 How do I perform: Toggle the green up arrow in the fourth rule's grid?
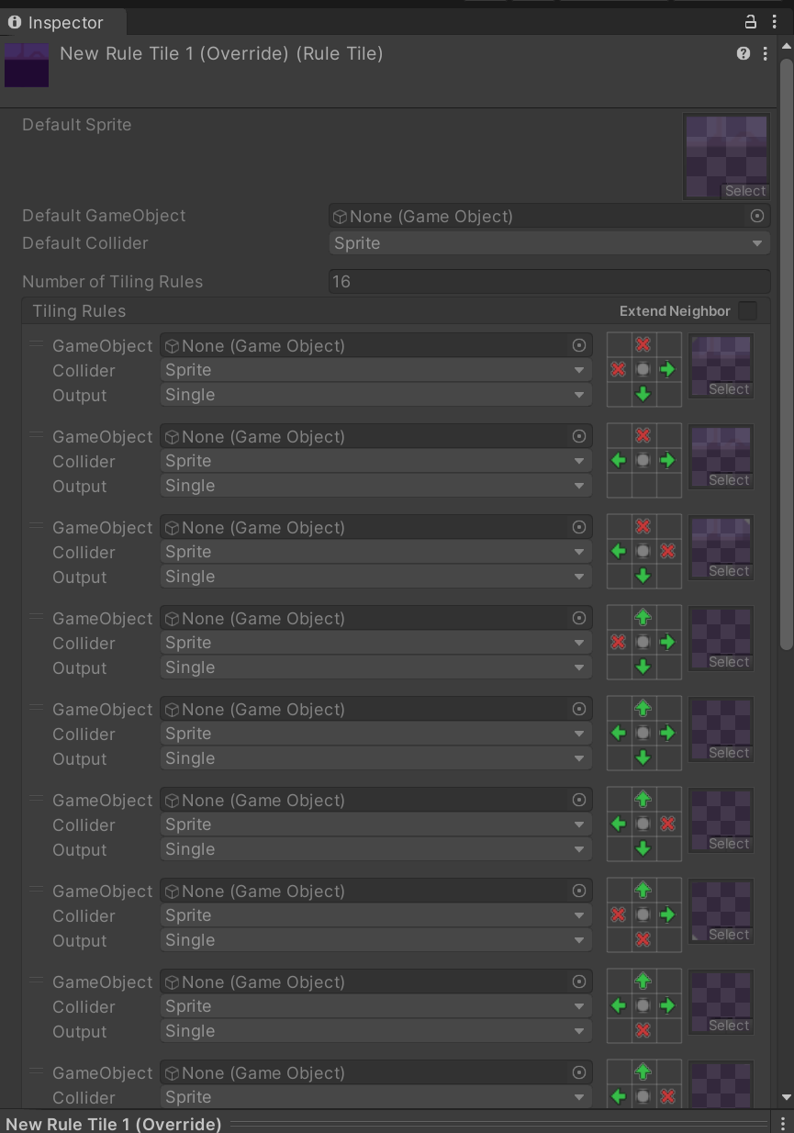point(643,617)
